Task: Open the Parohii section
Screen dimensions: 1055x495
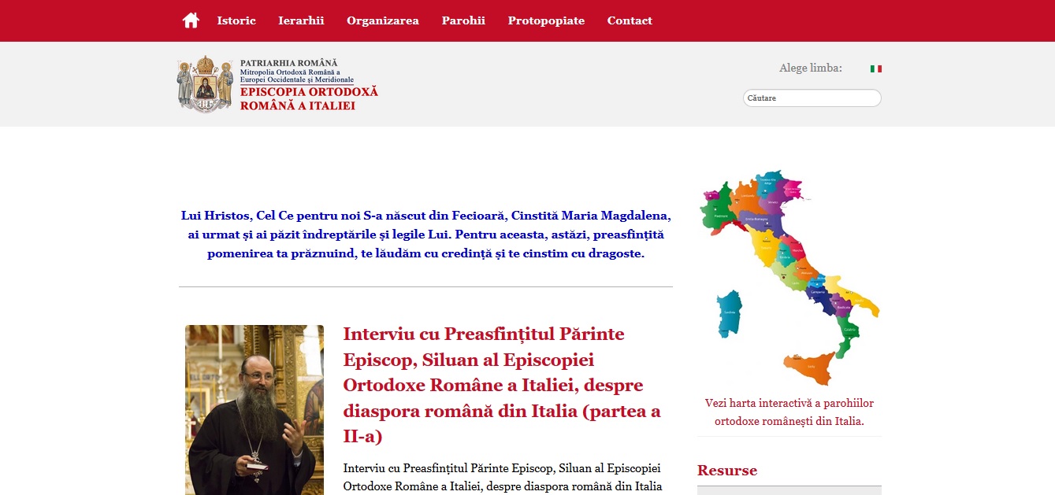Action: click(x=463, y=20)
